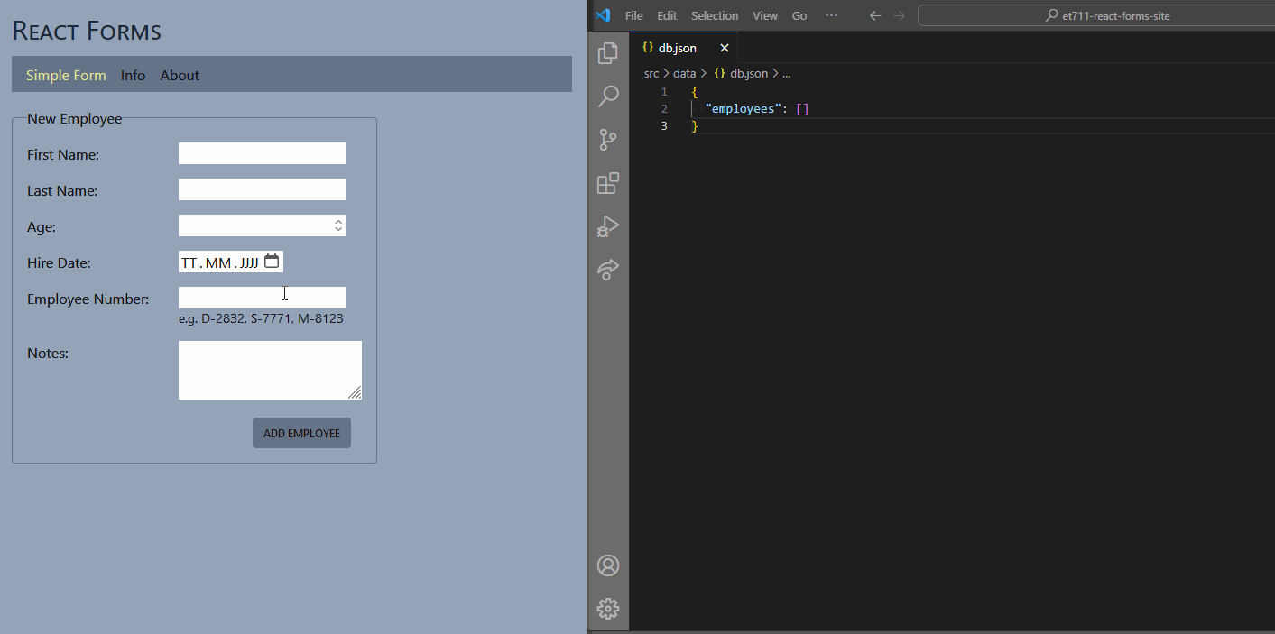The image size is (1275, 634).
Task: Focus the Notes text area
Action: point(270,370)
